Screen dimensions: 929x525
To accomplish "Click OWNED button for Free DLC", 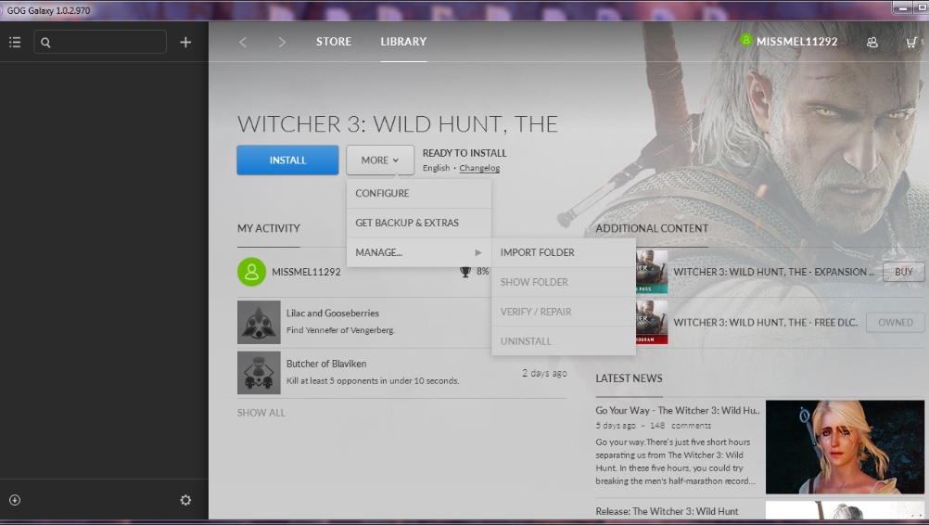I will (x=896, y=323).
